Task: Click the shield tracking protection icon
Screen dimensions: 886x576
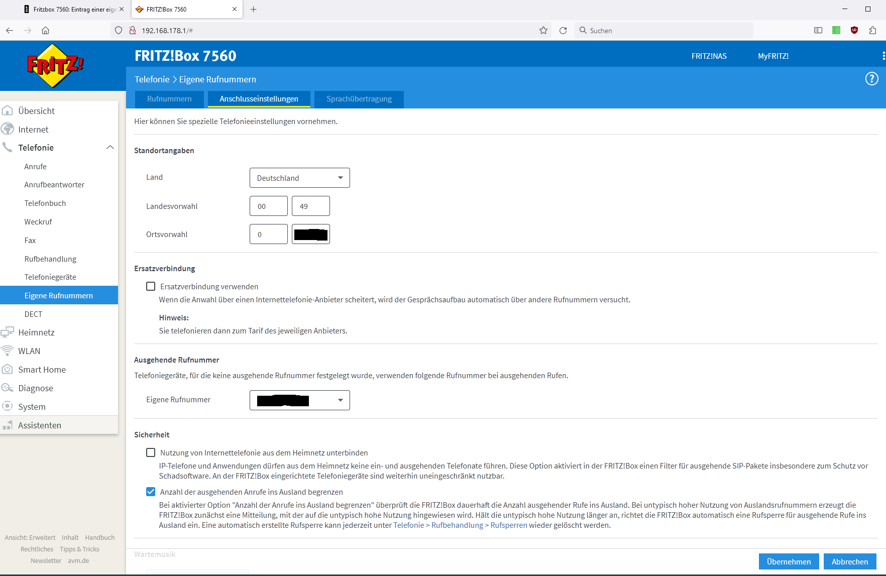Action: pos(119,30)
